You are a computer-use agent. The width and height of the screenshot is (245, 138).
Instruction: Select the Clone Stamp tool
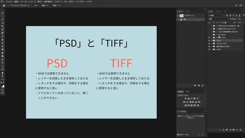pyautogui.click(x=2, y=39)
